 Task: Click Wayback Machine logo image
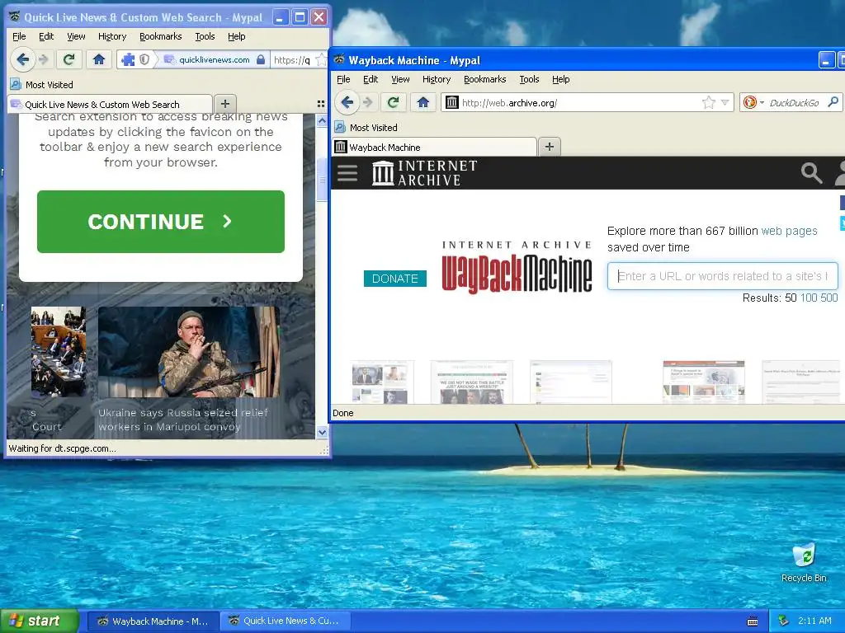point(517,267)
